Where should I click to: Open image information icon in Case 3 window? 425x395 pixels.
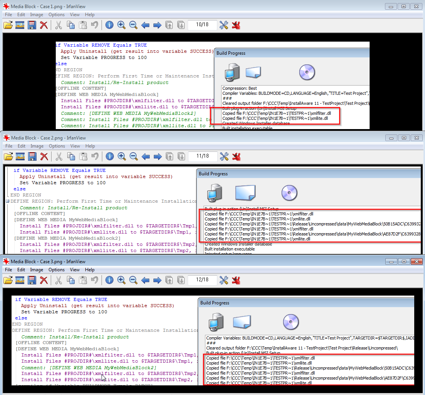109,281
